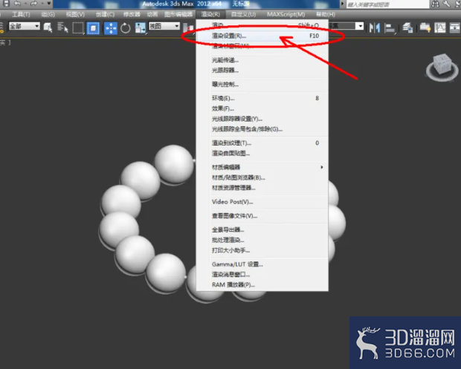Open the 修改器 menu
Viewport: 461px width, 369px height.
point(132,14)
